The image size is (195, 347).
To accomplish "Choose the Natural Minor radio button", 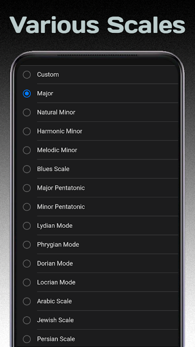I will point(27,112).
